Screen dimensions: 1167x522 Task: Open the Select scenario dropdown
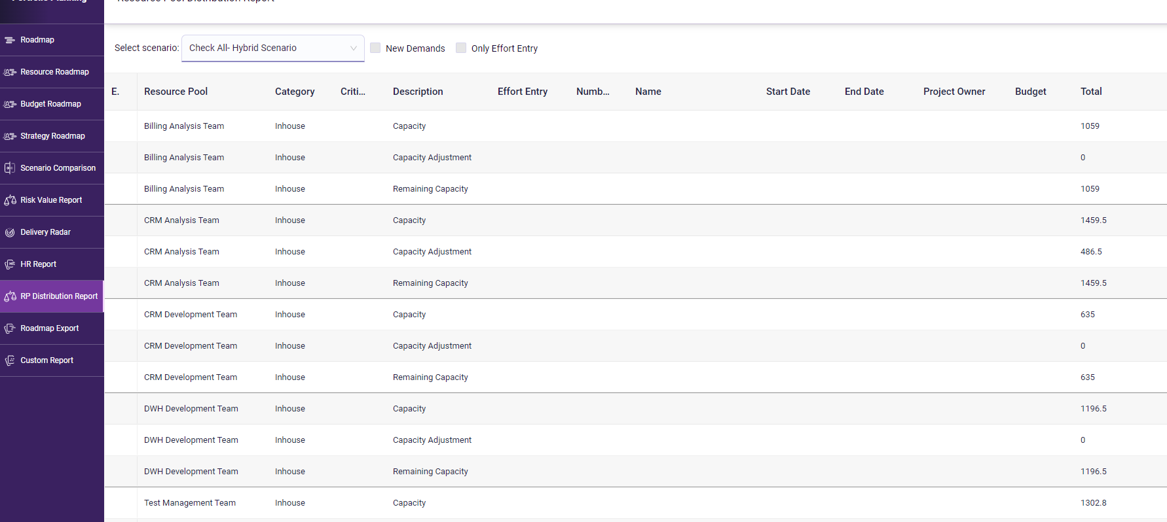click(x=273, y=48)
